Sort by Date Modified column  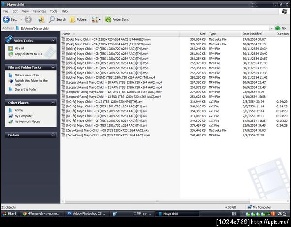tap(258, 34)
